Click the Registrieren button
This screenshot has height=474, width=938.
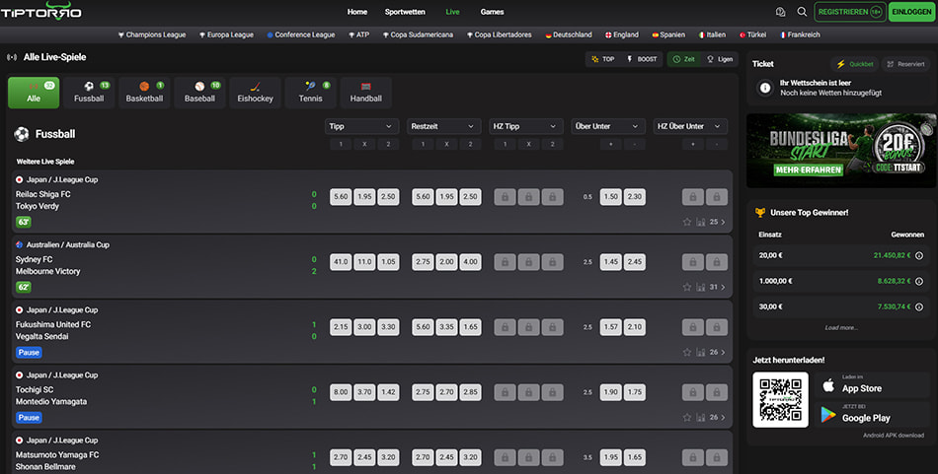850,12
